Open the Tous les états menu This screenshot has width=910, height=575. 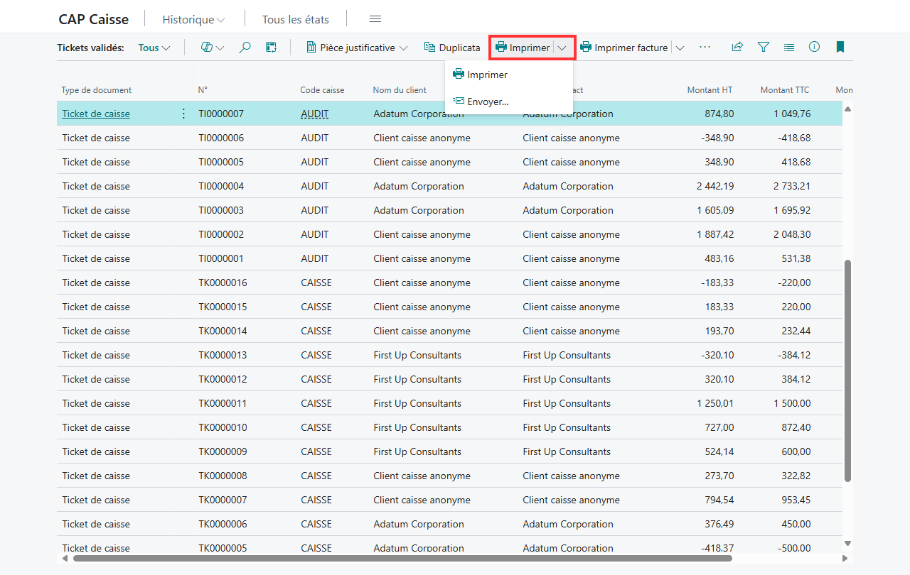(296, 20)
